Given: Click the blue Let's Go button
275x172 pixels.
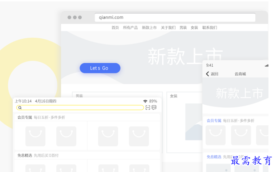Looking at the screenshot, I should coord(100,68).
